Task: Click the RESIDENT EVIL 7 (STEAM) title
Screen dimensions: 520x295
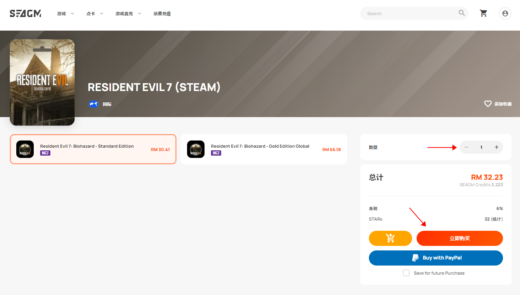Action: (154, 87)
